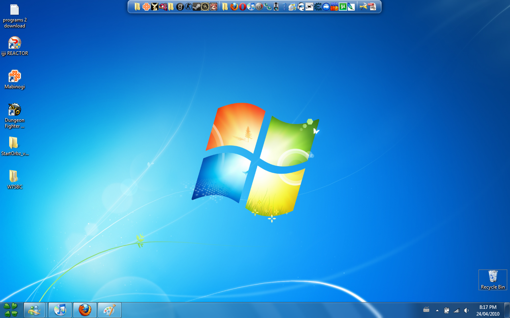Open Steam from the top dock

(196, 7)
